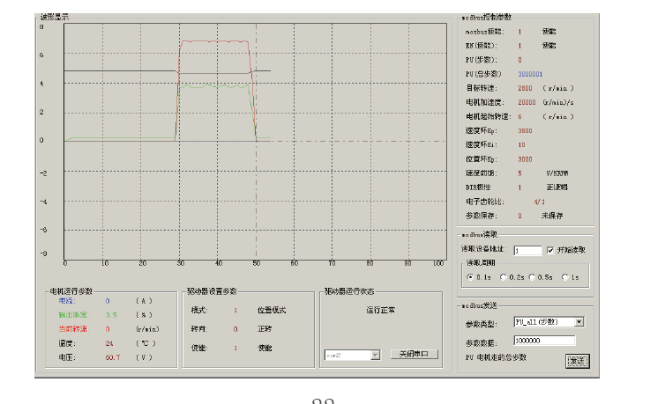Screen dimensions: 650x404
Task: Click the 目标转速 value 2800
Action: (x=525, y=88)
